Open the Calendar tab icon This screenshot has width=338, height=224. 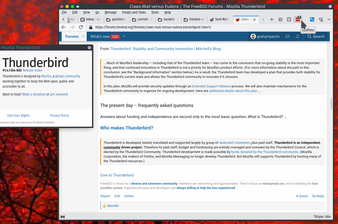pos(280,19)
